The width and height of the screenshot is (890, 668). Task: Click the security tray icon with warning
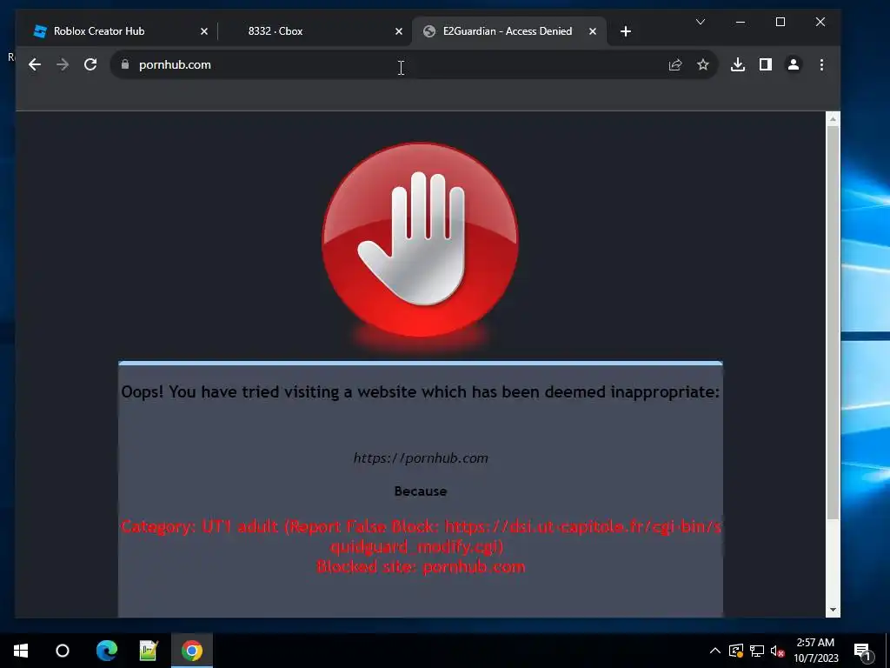coord(735,651)
